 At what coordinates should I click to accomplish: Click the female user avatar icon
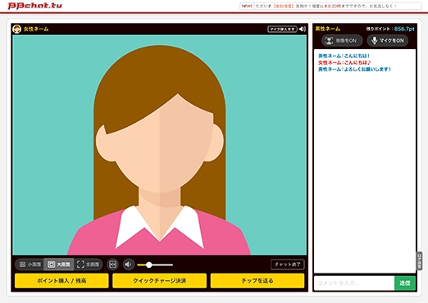16,29
